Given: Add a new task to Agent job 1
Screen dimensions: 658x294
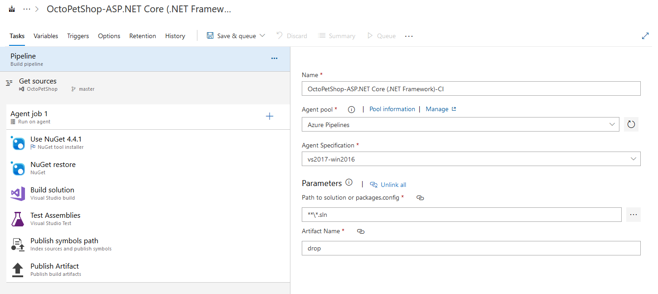Looking at the screenshot, I should 270,116.
